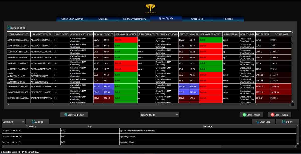Select the green Bullish cell in the 18.43 VWAP row
Screen dimensions: 301x154
click(211, 40)
